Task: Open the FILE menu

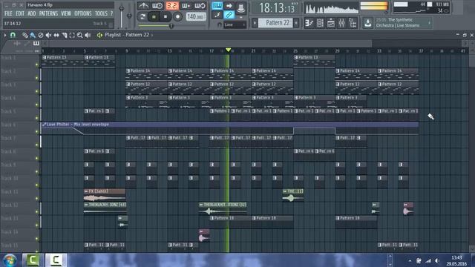Action: (8, 13)
